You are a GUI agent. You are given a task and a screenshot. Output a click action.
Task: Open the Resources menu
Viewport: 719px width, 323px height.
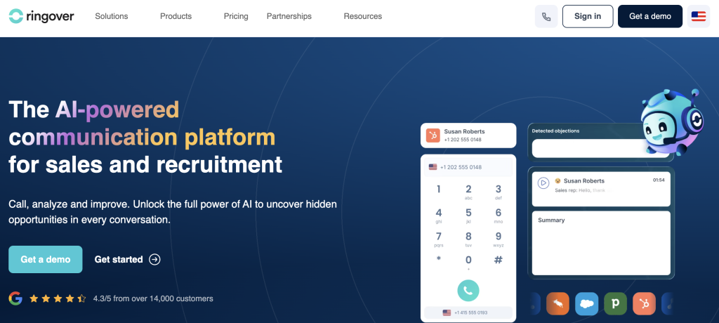coord(363,17)
